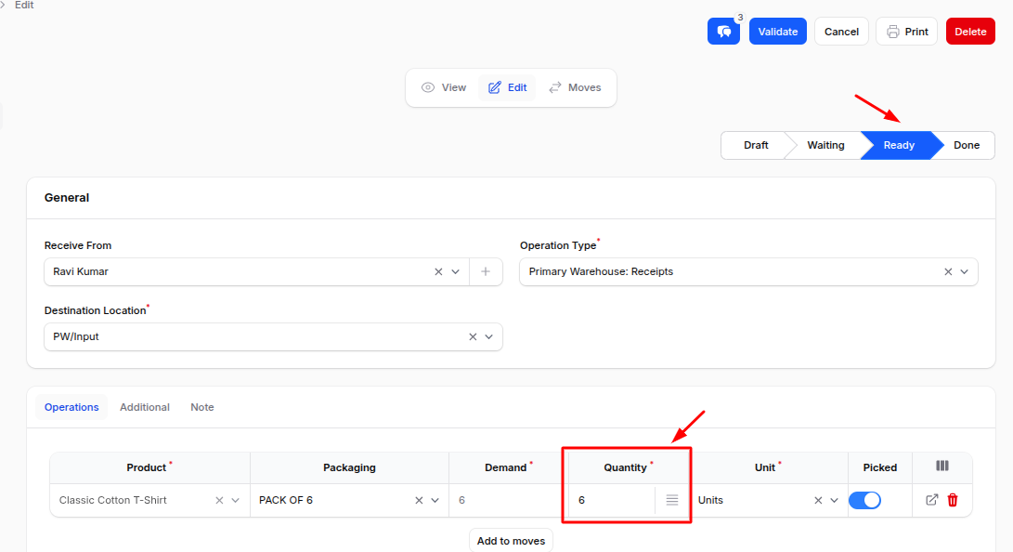Toggle the Picked switch off

coord(864,500)
